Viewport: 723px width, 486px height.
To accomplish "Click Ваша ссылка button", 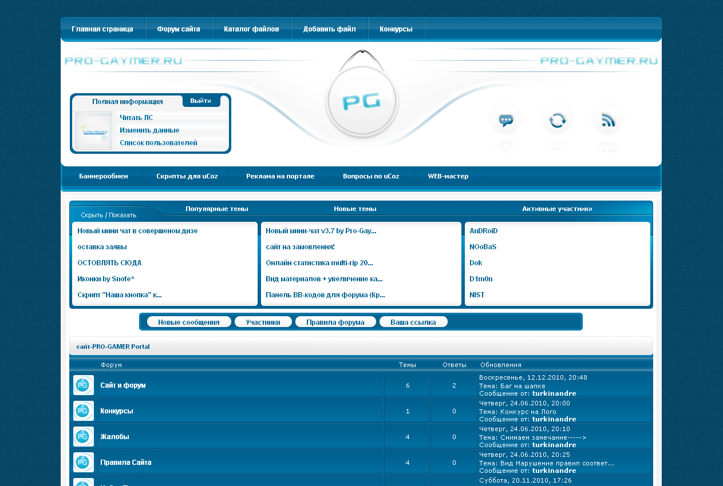I will click(413, 322).
